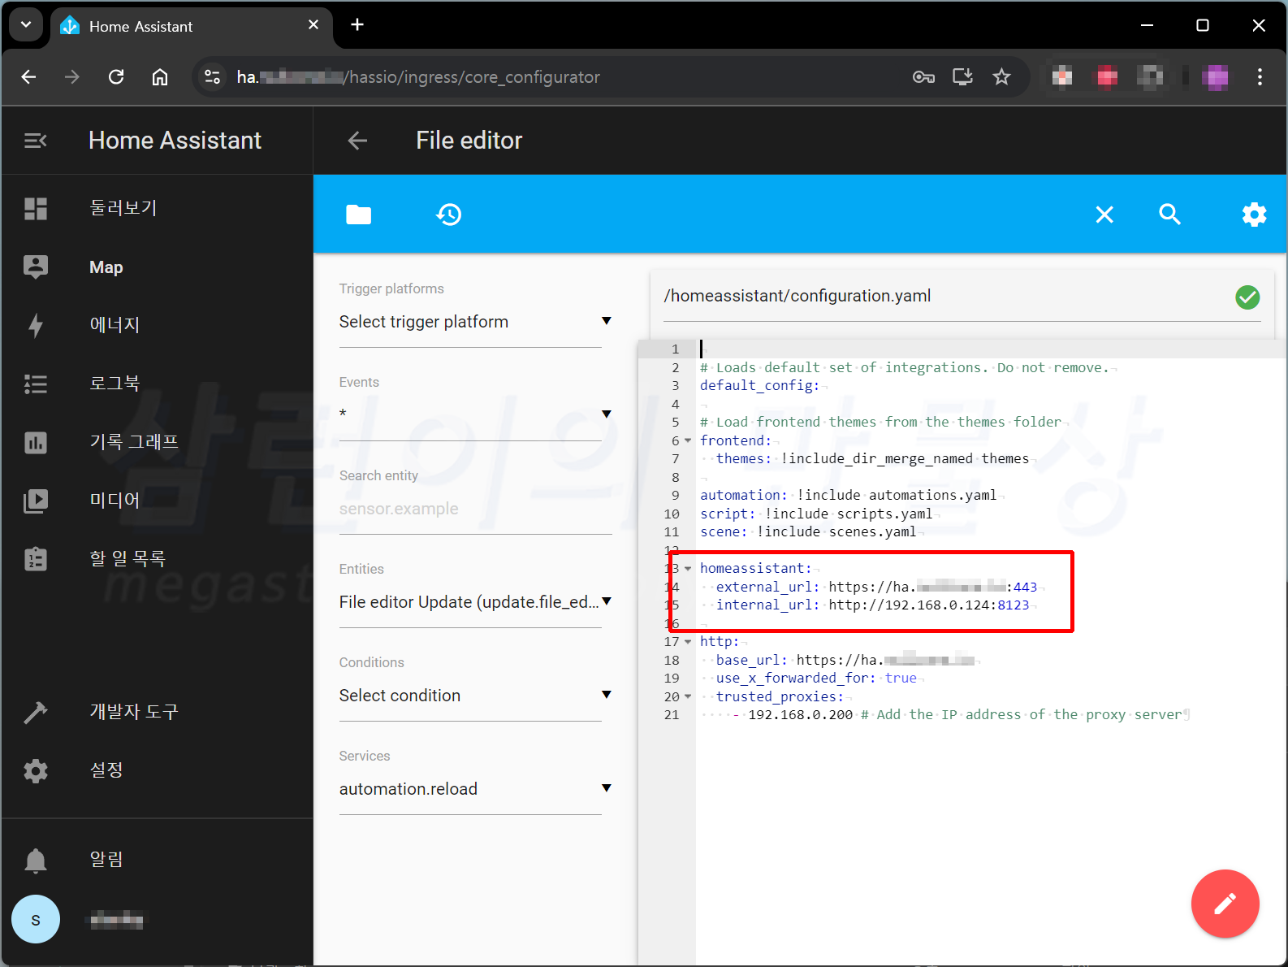Viewport: 1288px width, 967px height.
Task: Open the saved passwords key icon
Action: [923, 77]
